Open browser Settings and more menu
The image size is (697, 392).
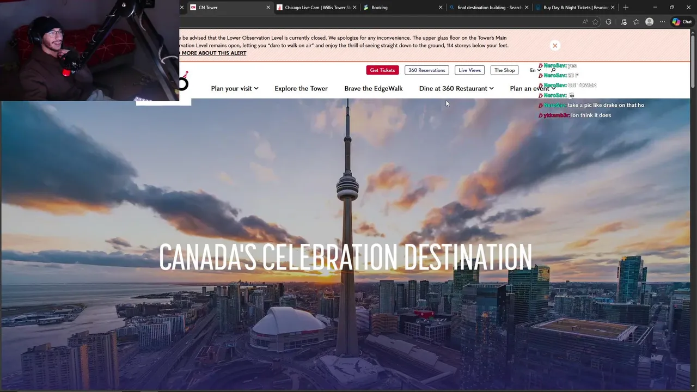[x=662, y=22]
